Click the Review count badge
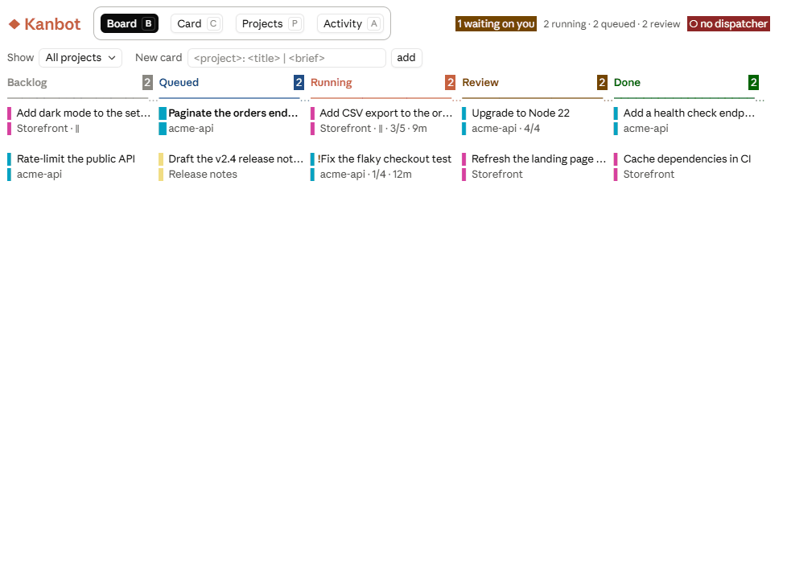 [x=602, y=82]
